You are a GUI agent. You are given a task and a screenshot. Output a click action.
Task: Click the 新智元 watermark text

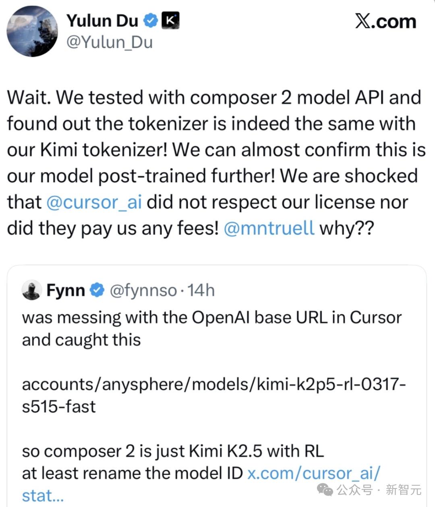(404, 490)
